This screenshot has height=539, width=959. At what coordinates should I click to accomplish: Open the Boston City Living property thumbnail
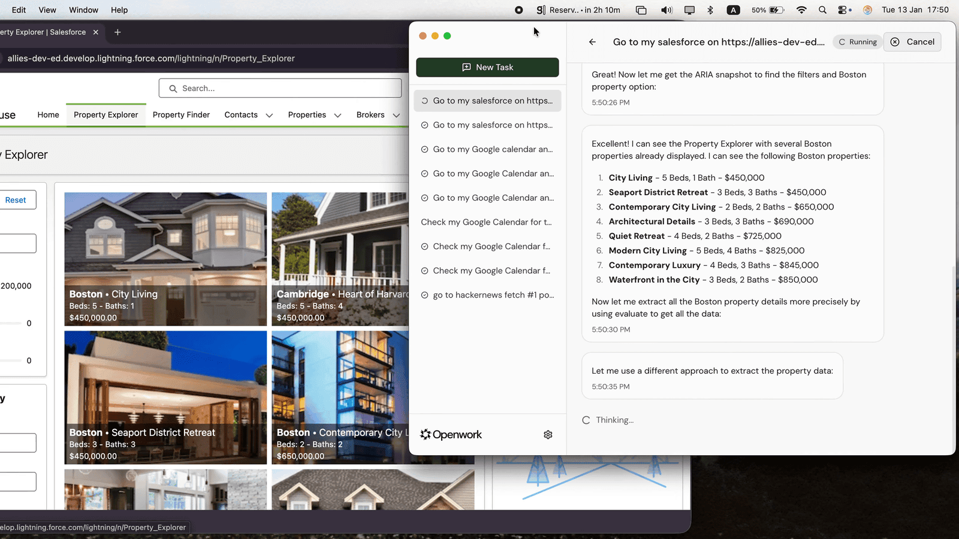[x=165, y=259]
